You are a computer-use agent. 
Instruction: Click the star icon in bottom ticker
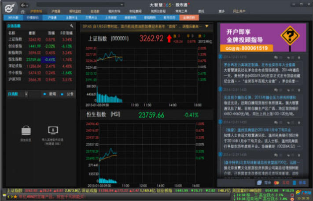[15, 197]
